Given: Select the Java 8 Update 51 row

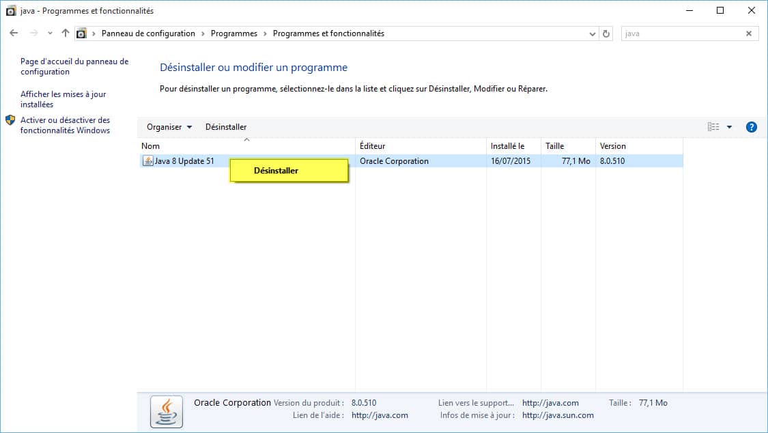Looking at the screenshot, I should tap(412, 161).
